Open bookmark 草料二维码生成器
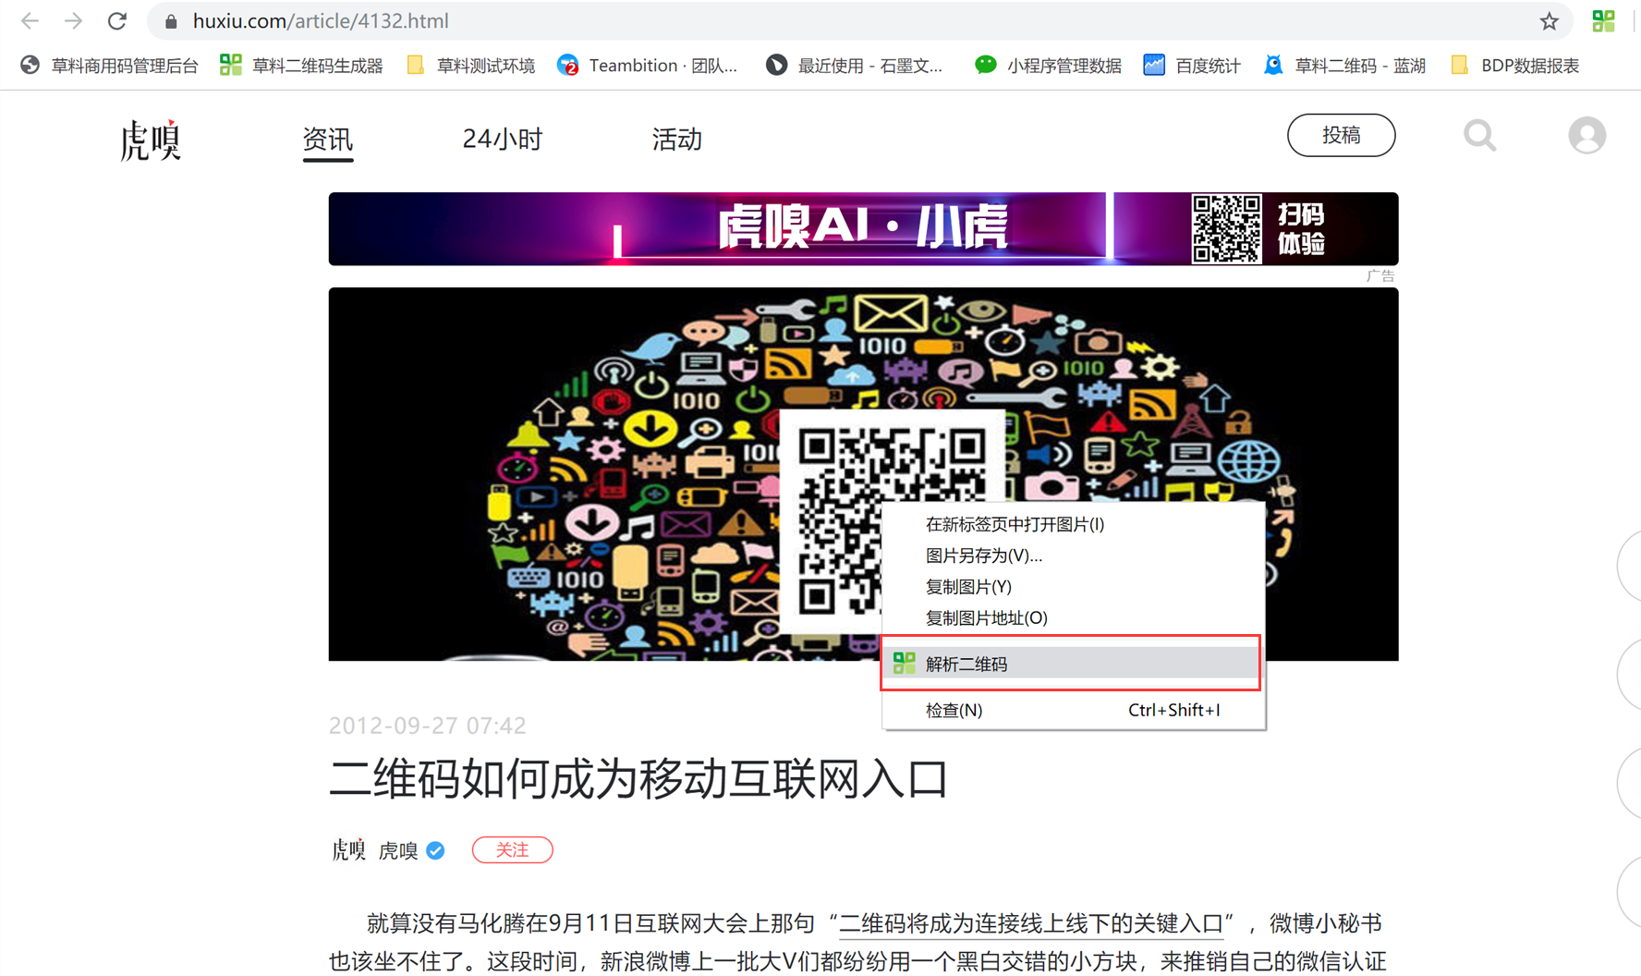 click(301, 66)
